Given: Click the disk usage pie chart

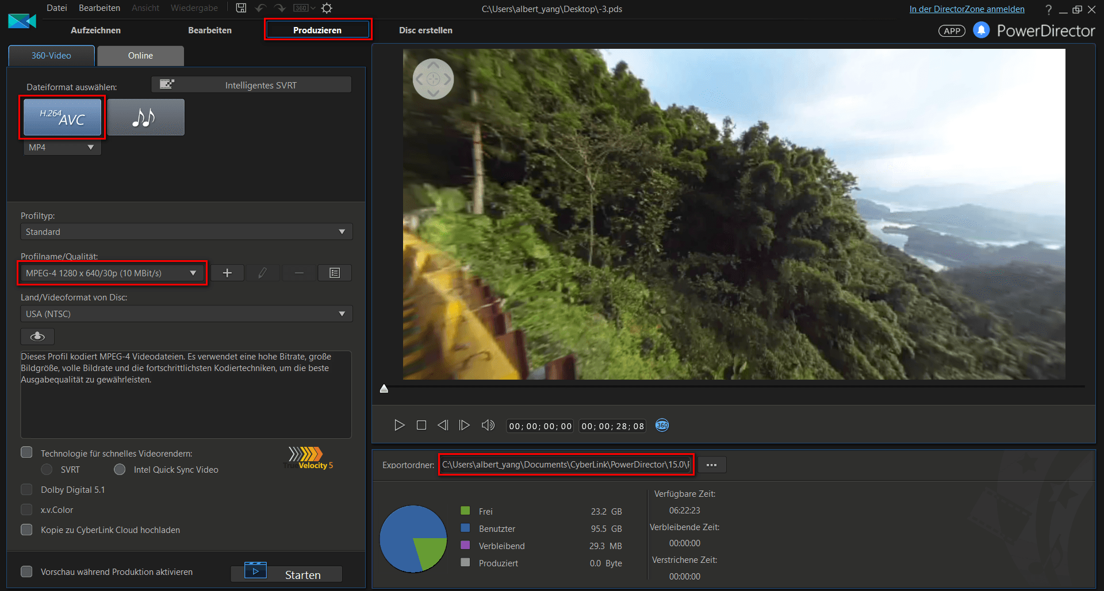Looking at the screenshot, I should [x=413, y=539].
